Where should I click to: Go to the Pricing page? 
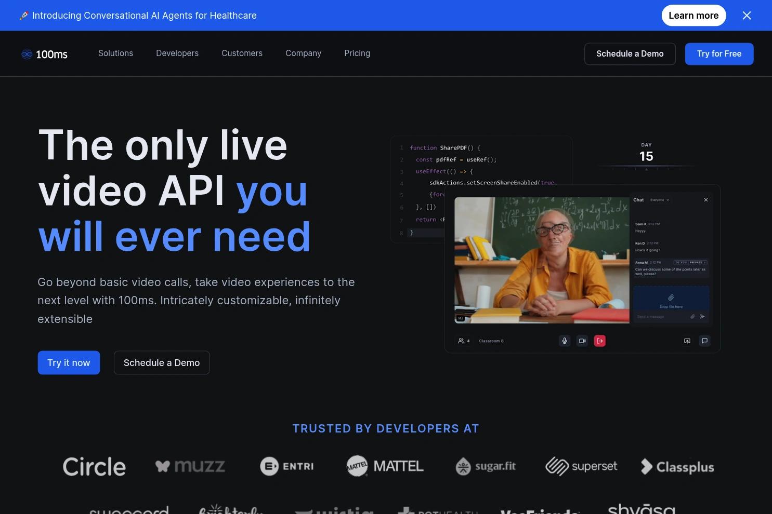coord(357,53)
